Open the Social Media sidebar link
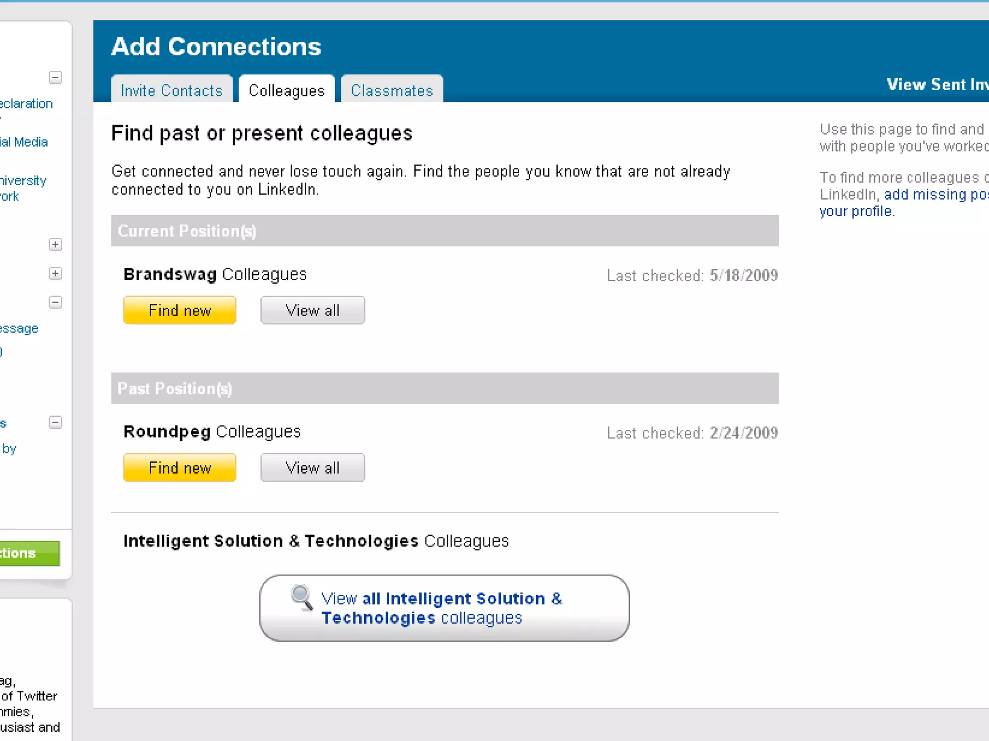 pyautogui.click(x=24, y=142)
